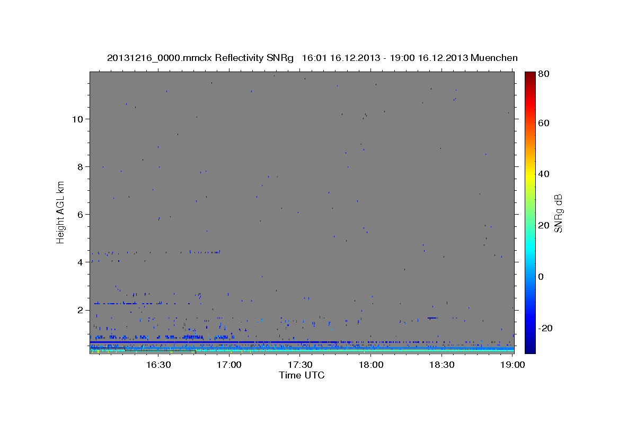The image size is (636, 424).
Task: Click the 'Time UTC' axis label
Action: 302,375
